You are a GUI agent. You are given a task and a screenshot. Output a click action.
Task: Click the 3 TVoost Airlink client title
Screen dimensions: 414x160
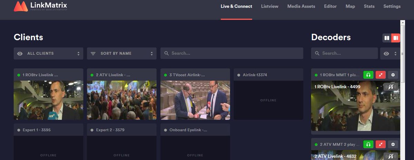pos(187,75)
